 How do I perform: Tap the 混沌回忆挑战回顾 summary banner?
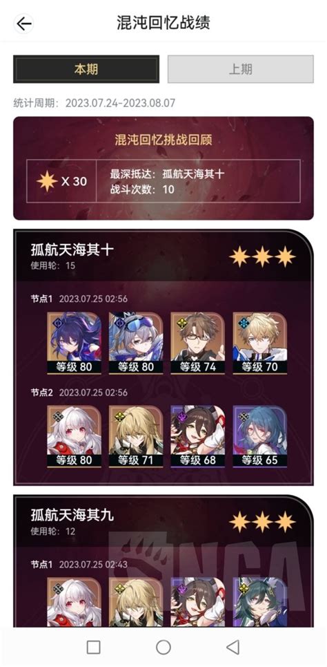[x=163, y=168]
